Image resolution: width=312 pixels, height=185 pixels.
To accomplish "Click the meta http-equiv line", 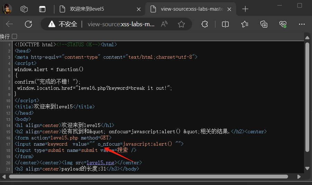I will pos(106,57).
